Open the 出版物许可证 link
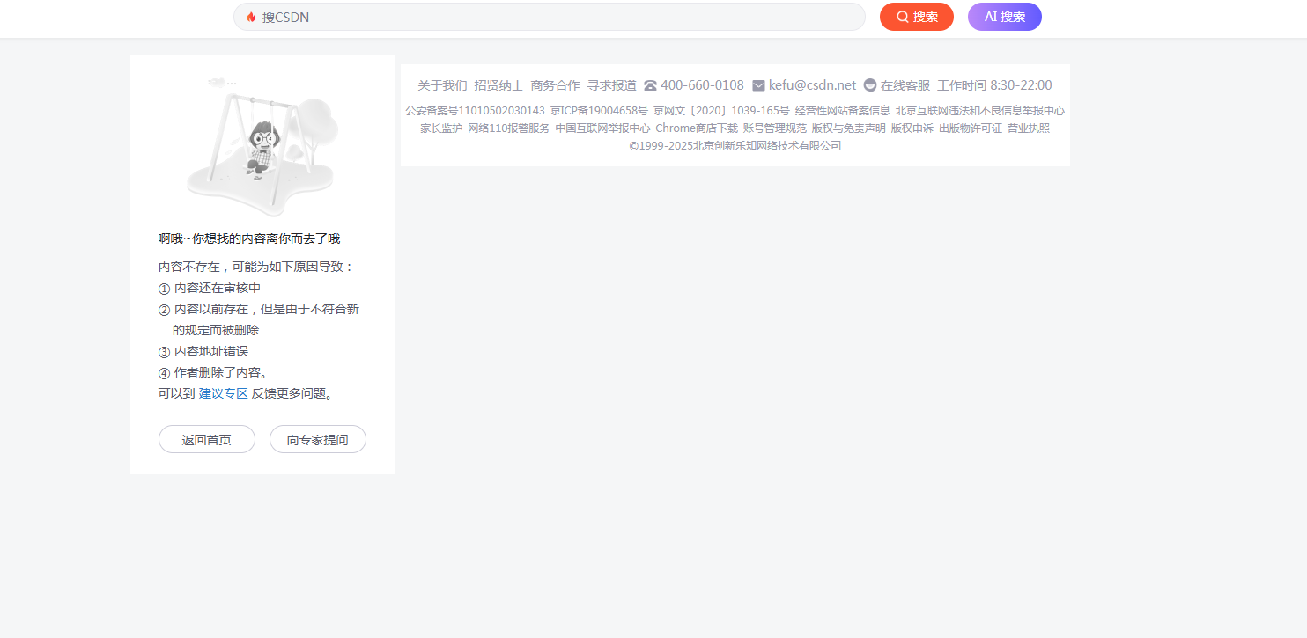The image size is (1307, 638). (x=971, y=128)
